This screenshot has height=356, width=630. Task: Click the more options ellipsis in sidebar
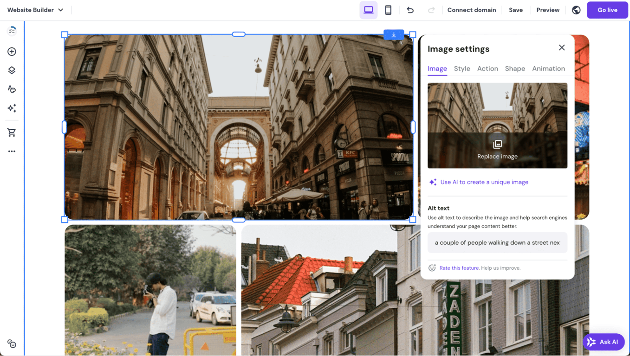(x=12, y=151)
